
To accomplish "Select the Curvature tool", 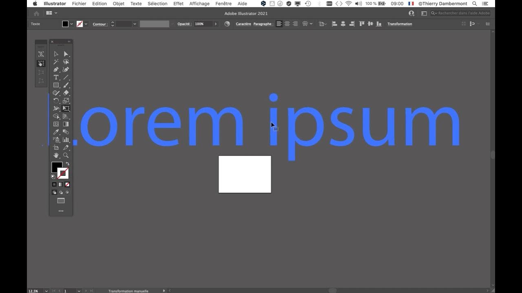I will click(x=66, y=70).
